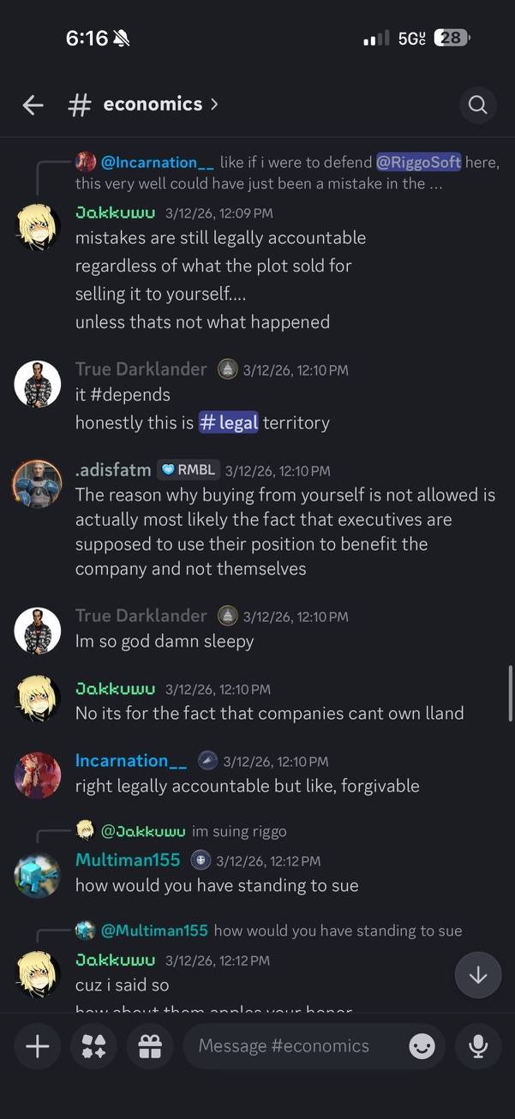Tap the back arrow to leave the channel

pyautogui.click(x=33, y=105)
